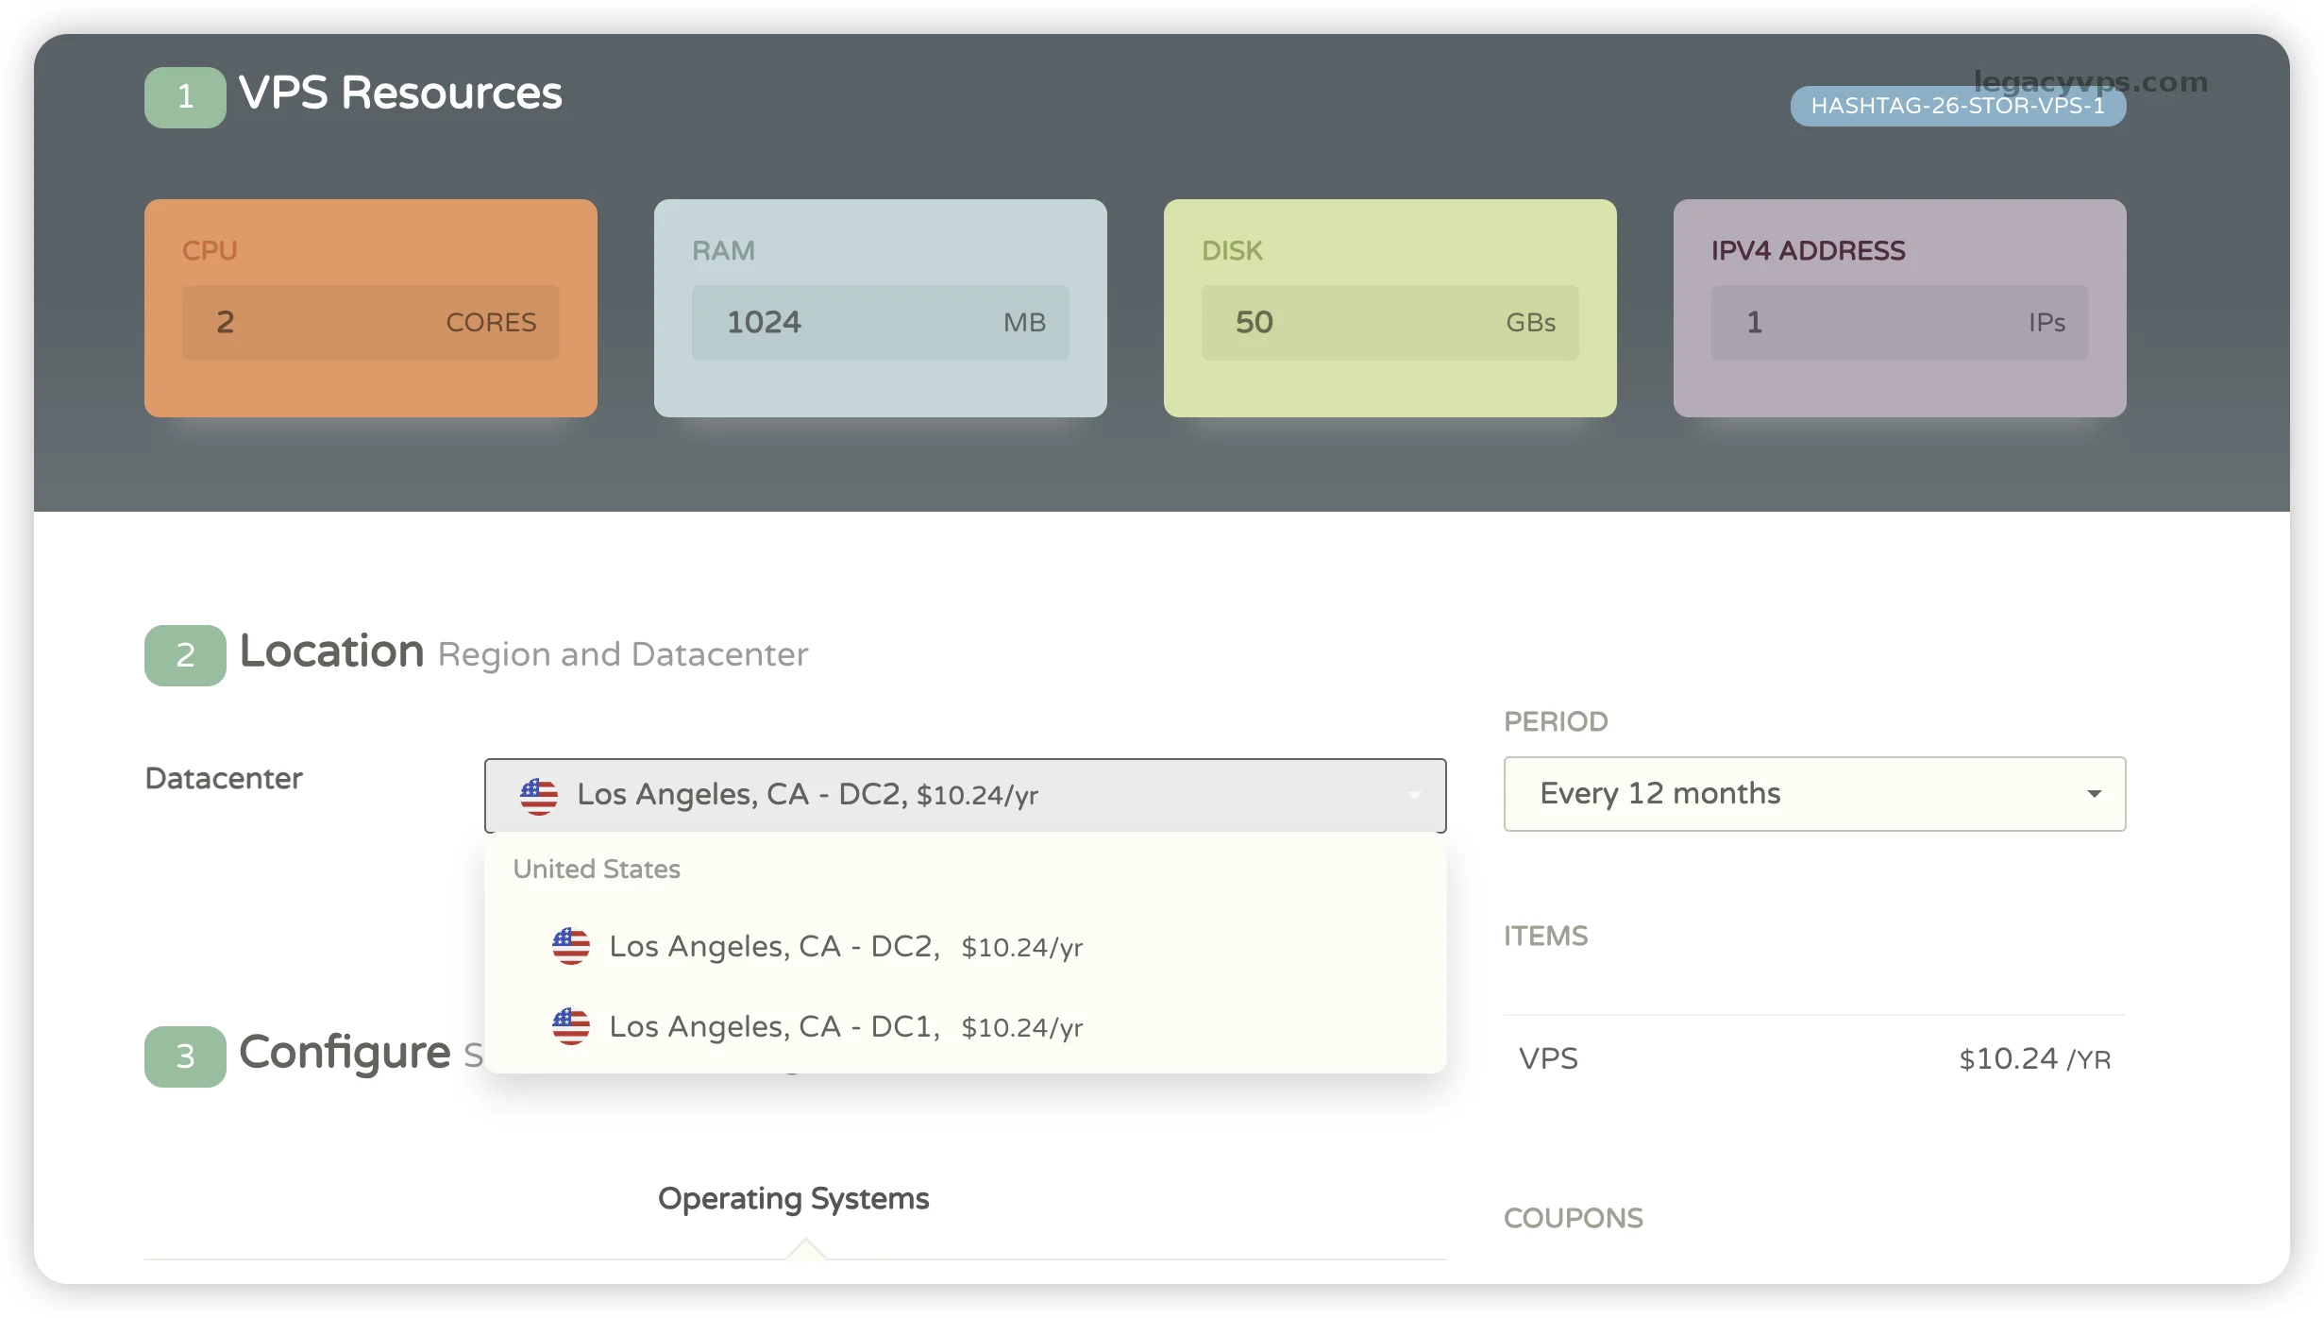Click the VPS $10.24 /YR item row
Viewport: 2324px width, 1318px height.
(x=1814, y=1058)
